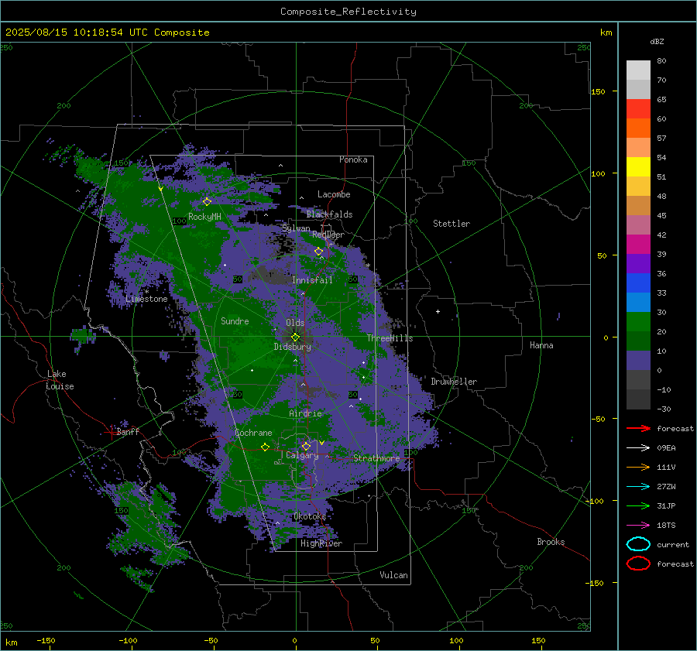
Task: Click the HighRiver city label
Action: click(x=321, y=543)
